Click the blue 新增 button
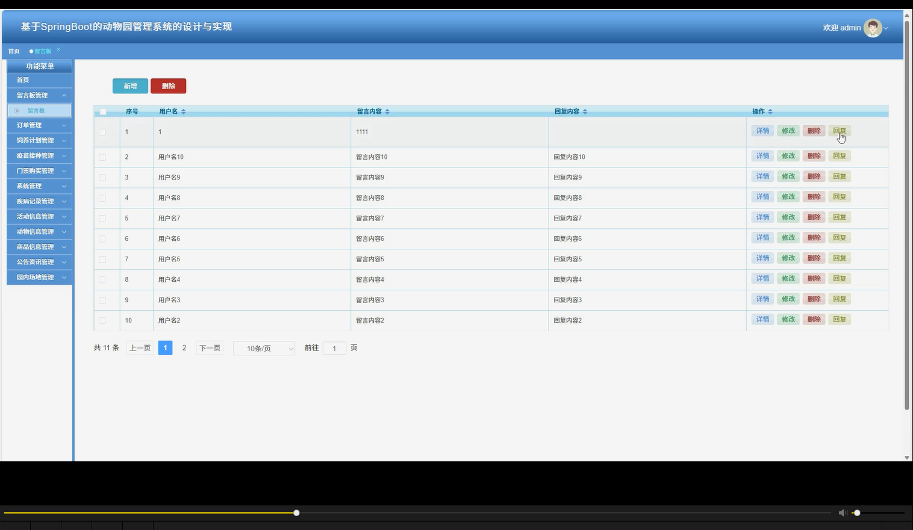The image size is (913, 530). pos(130,86)
